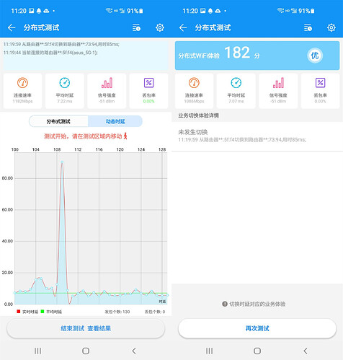343x360 pixels.
Task: Tap notification bell icon on left status bar
Action: click(39, 11)
